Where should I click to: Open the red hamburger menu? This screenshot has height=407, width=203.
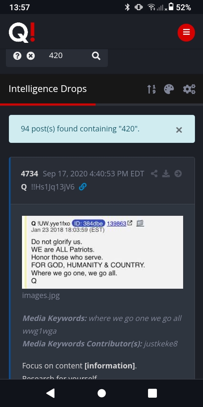(x=186, y=33)
